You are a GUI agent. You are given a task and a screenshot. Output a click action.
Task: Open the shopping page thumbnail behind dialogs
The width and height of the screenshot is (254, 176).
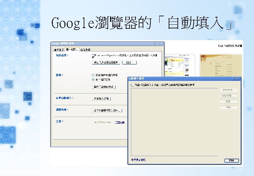click(x=180, y=65)
